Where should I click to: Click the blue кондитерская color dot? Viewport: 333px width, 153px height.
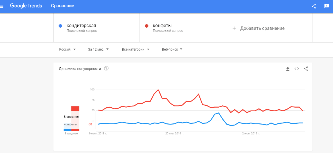pos(60,26)
